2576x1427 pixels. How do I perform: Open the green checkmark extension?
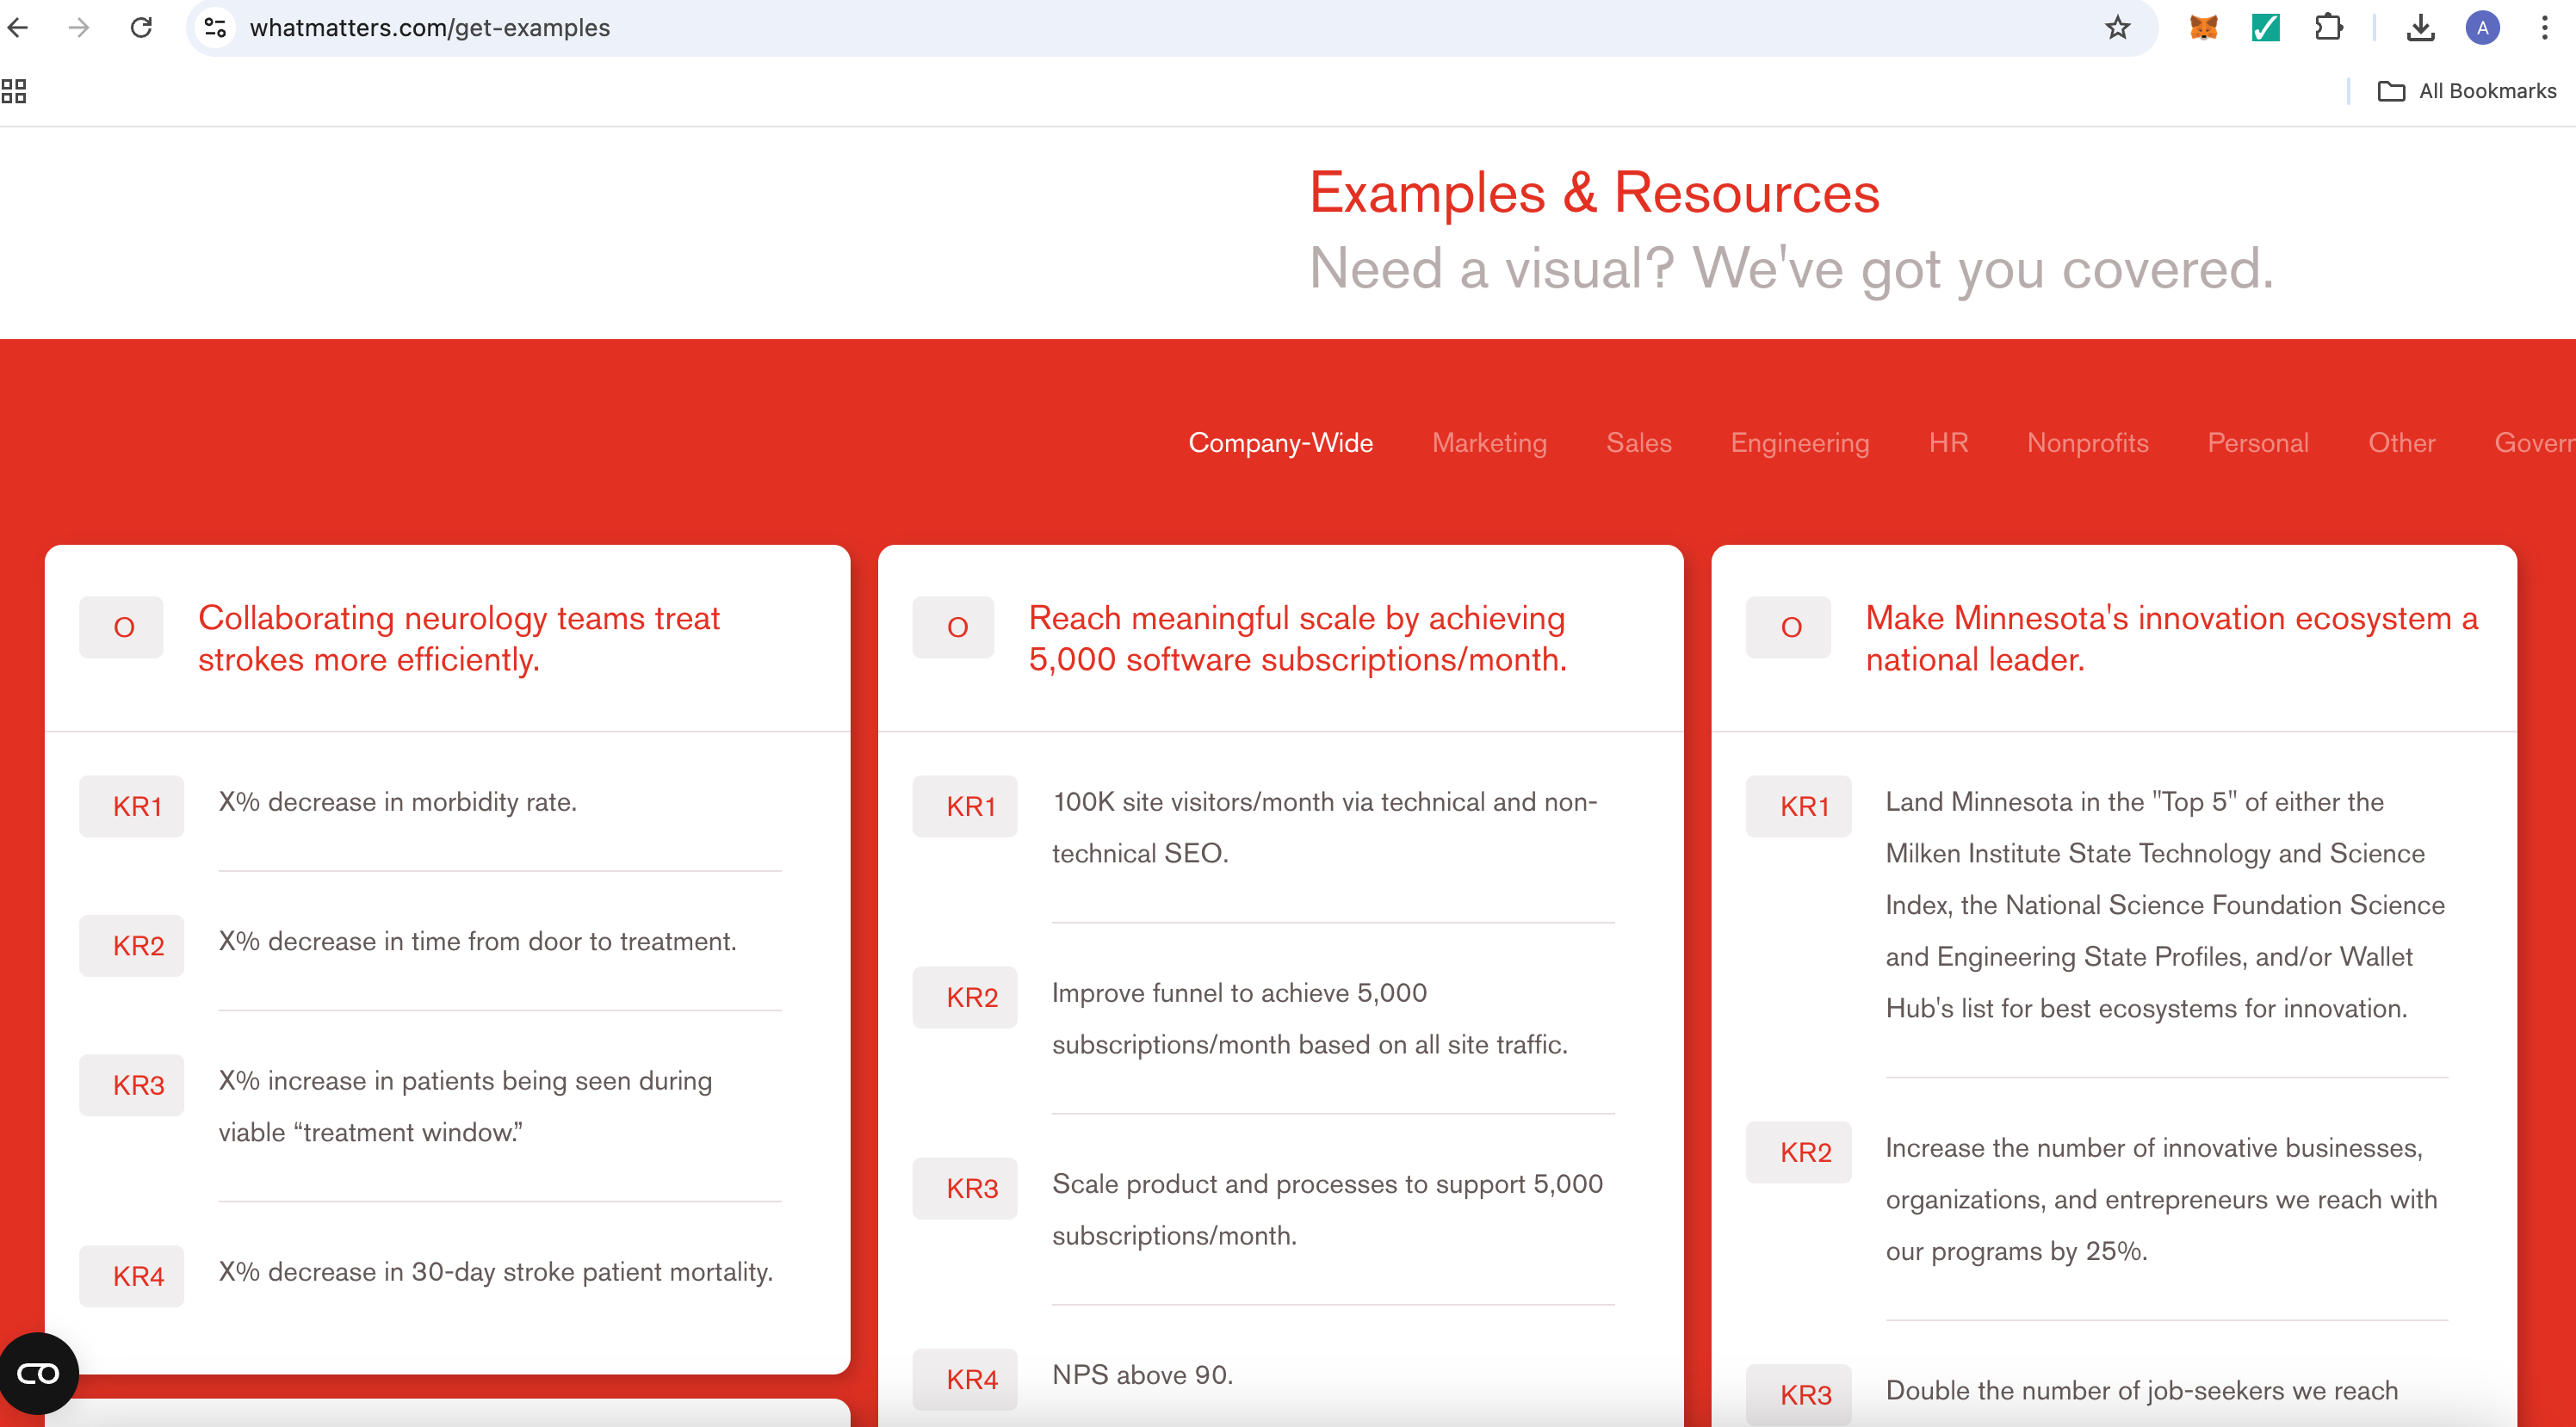(2265, 27)
